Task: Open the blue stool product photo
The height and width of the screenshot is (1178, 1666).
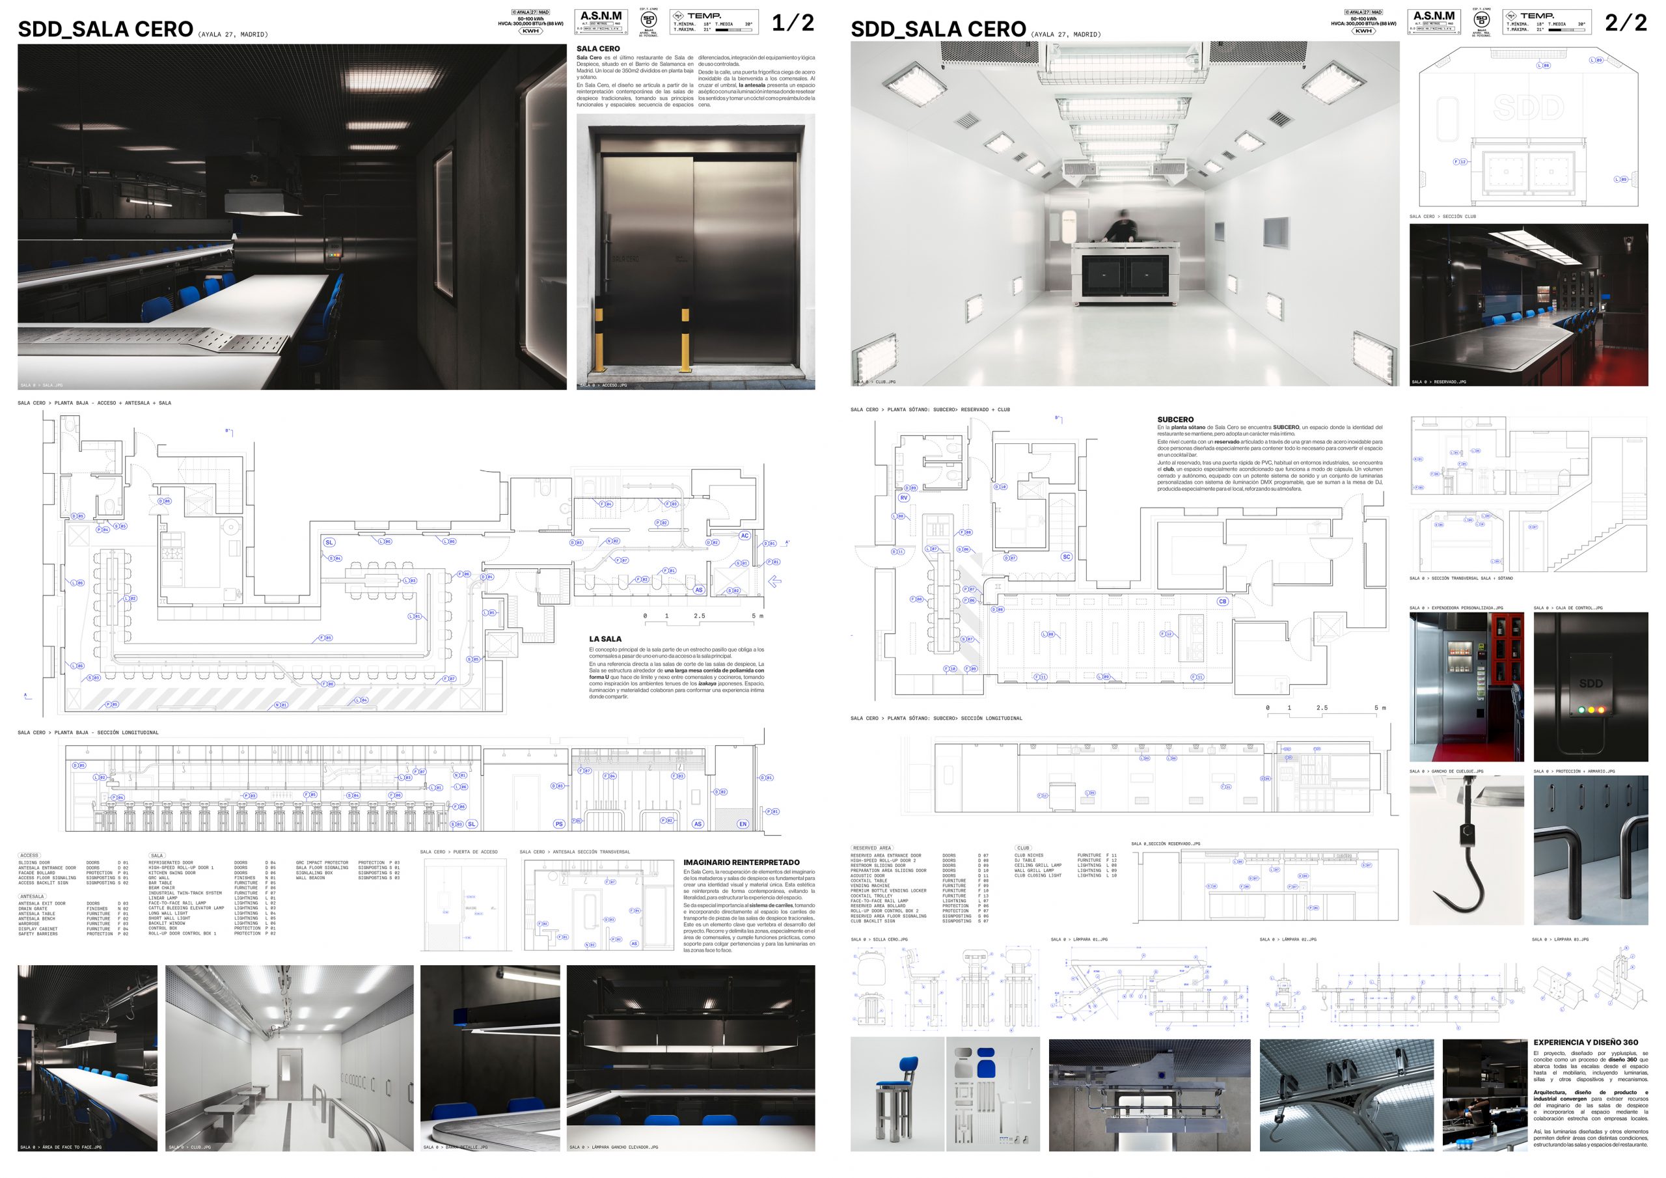Action: [897, 1095]
